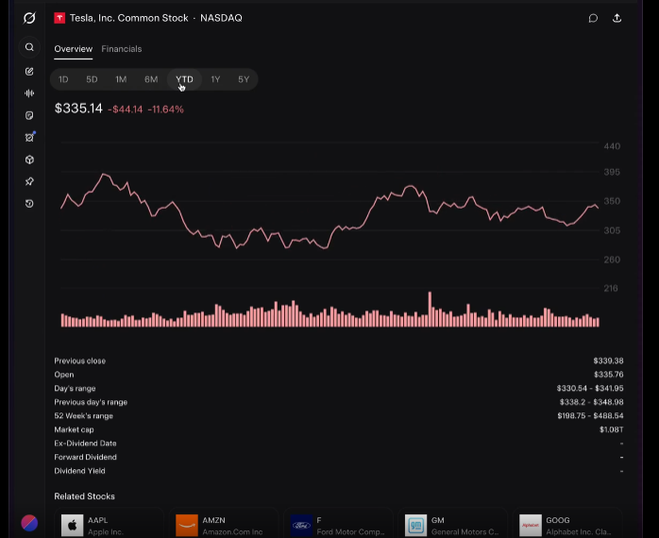Click the comment bubble icon at top right
This screenshot has height=538, width=659.
click(593, 18)
